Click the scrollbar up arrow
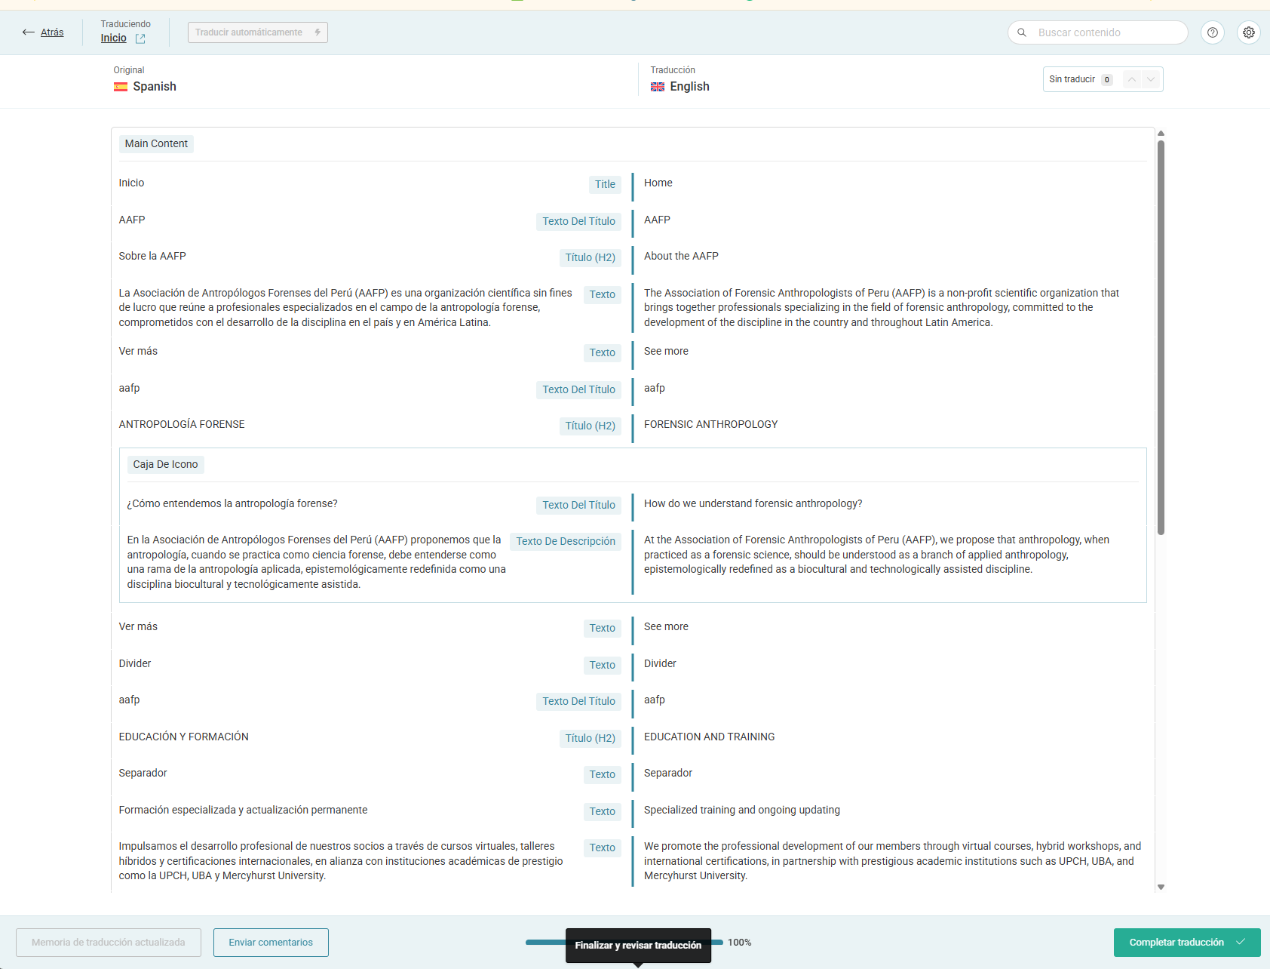1270x969 pixels. pyautogui.click(x=1161, y=134)
